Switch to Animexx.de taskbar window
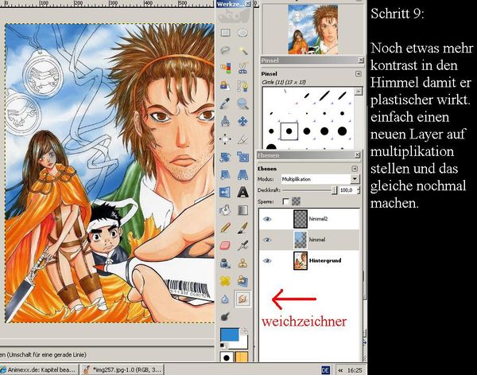The height and width of the screenshot is (375, 477). (x=39, y=369)
